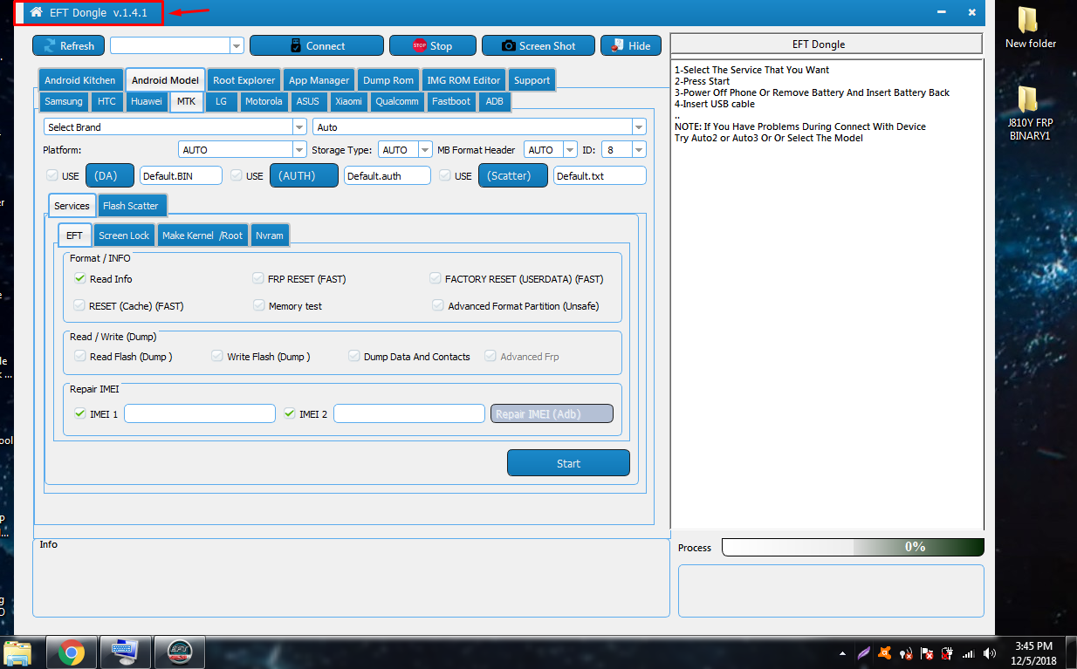
Task: Open the IMG ROM Editor tab
Action: coord(463,80)
